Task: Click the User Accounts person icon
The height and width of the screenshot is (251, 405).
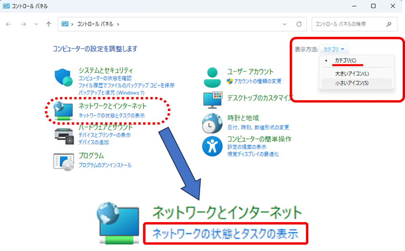Action: pyautogui.click(x=212, y=76)
